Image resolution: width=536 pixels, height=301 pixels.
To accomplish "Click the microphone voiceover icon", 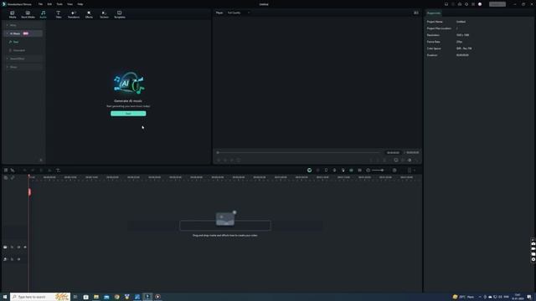I will pyautogui.click(x=334, y=170).
